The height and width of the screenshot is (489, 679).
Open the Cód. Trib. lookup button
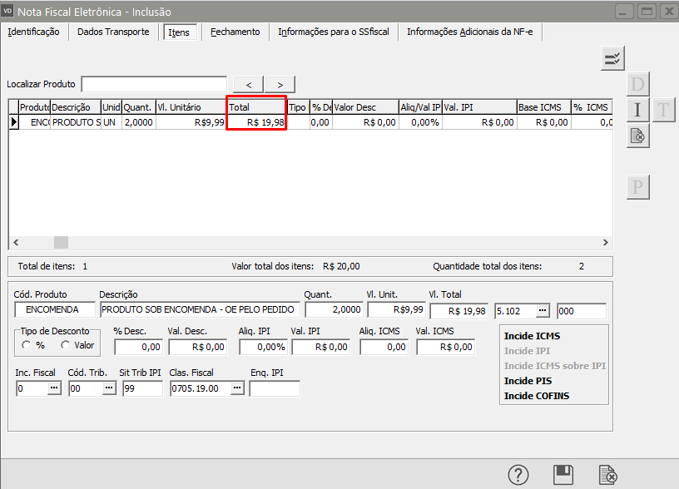[x=106, y=388]
